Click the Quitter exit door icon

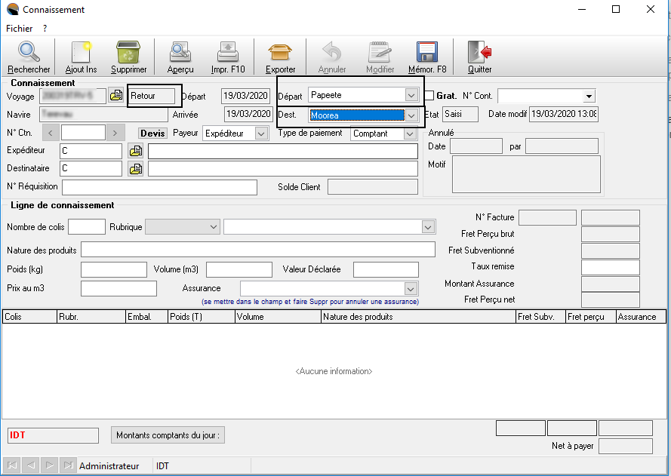tap(479, 53)
